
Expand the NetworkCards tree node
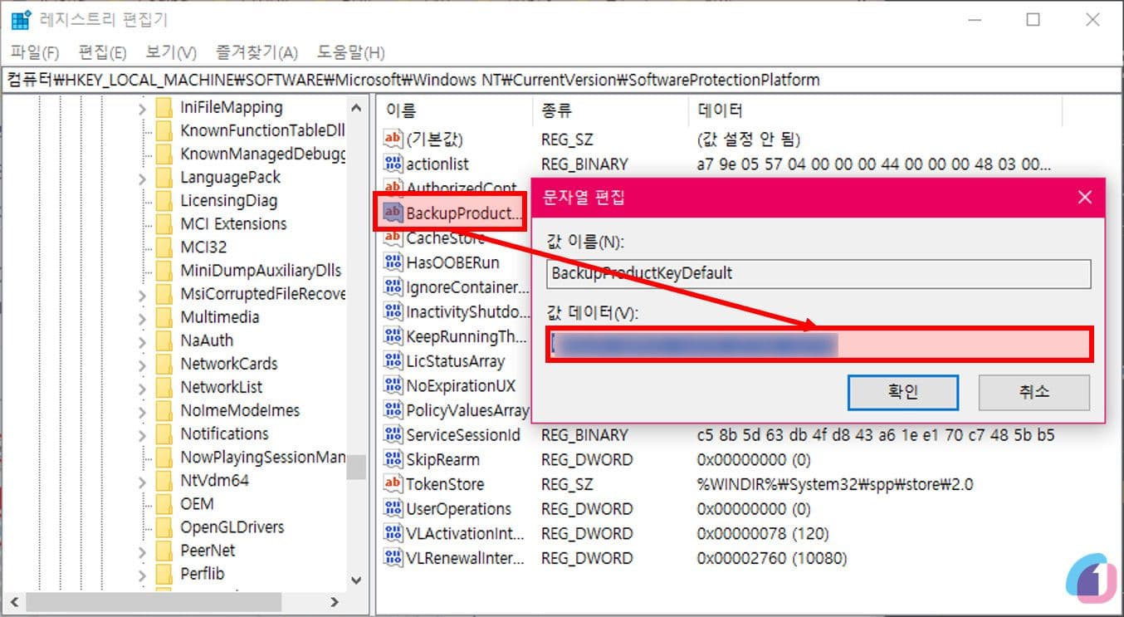point(142,364)
